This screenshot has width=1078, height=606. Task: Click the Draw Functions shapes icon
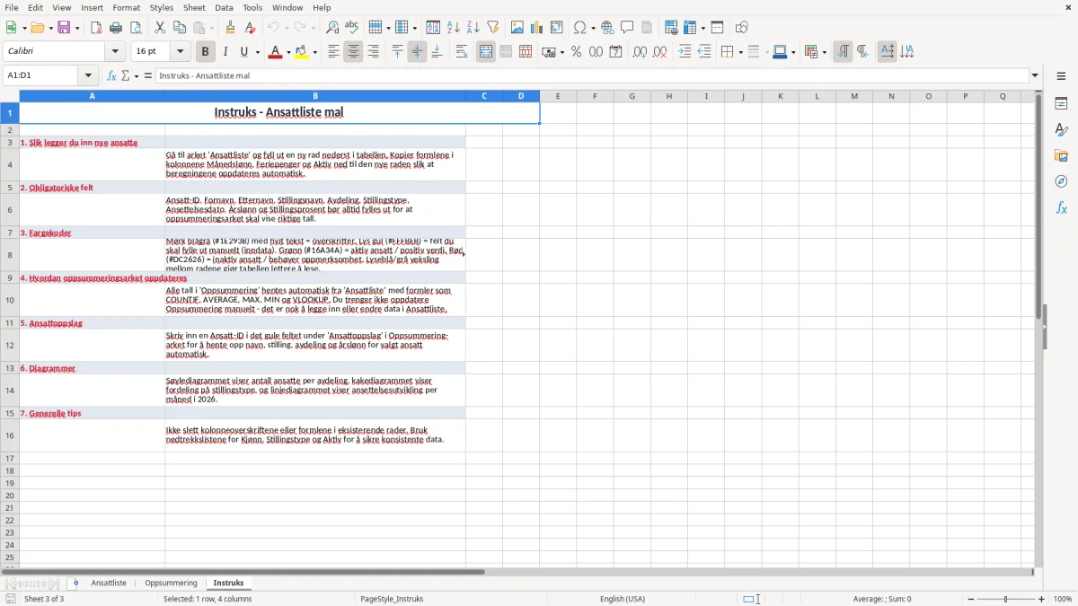(x=742, y=28)
